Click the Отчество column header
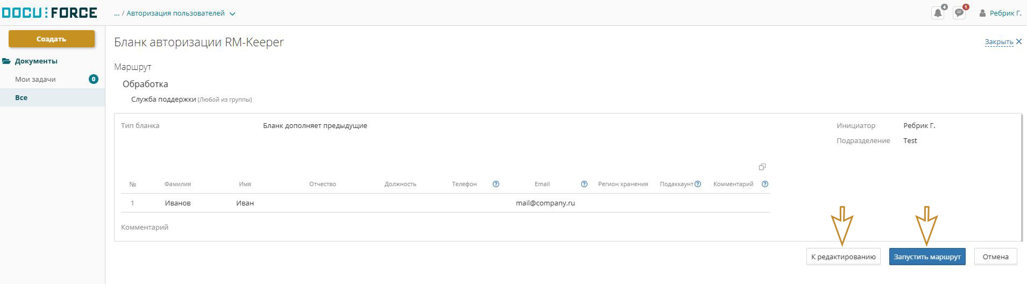 tap(323, 184)
